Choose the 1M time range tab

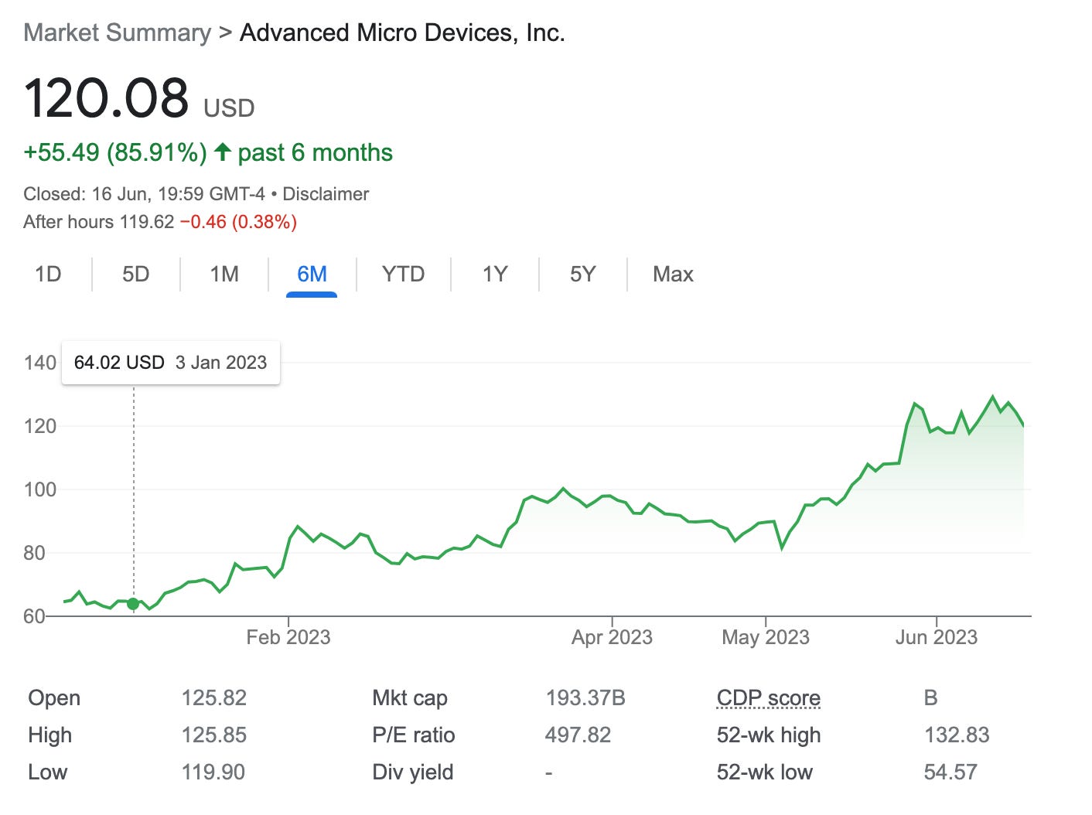point(224,275)
